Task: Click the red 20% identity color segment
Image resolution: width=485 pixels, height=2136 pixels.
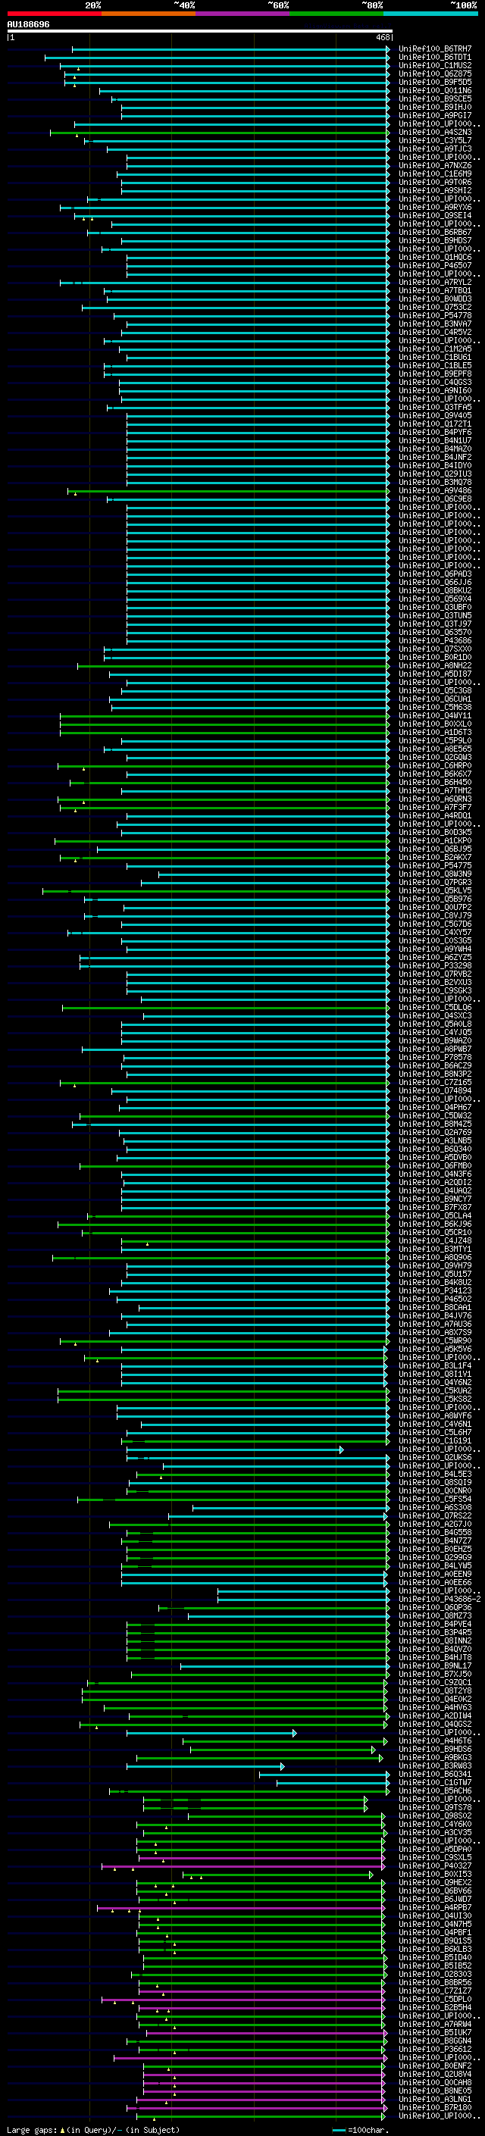Action: coord(54,14)
